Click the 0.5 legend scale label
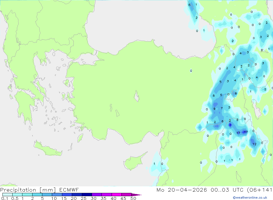The width and height of the screenshot is (273, 200). pos(15,198)
